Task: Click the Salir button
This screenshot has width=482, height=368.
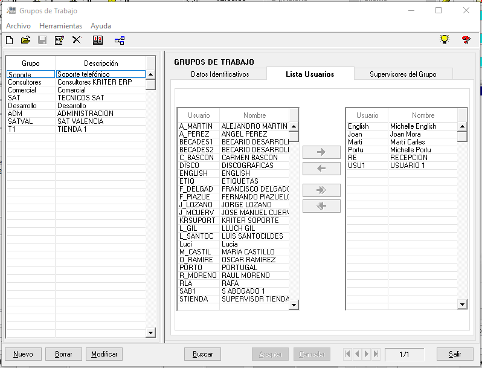Action: coord(455,354)
